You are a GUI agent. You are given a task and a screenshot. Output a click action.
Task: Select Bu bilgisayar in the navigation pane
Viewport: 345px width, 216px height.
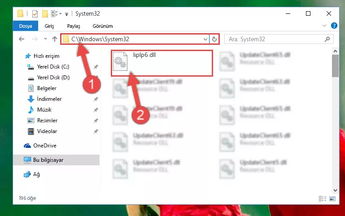(x=57, y=160)
